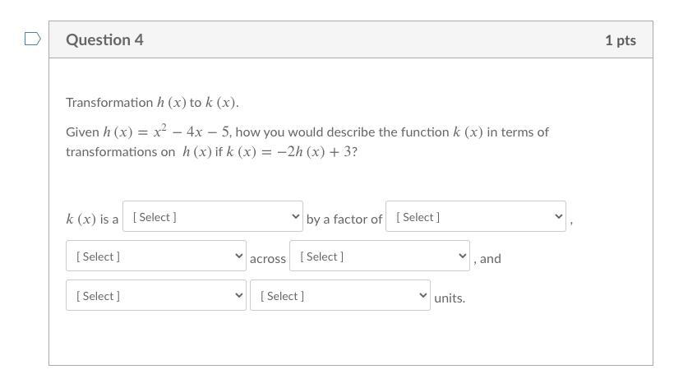Click the chevron of the dropdown preceding ", and"
Image resolution: width=697 pixels, height=388 pixels.
pos(463,256)
